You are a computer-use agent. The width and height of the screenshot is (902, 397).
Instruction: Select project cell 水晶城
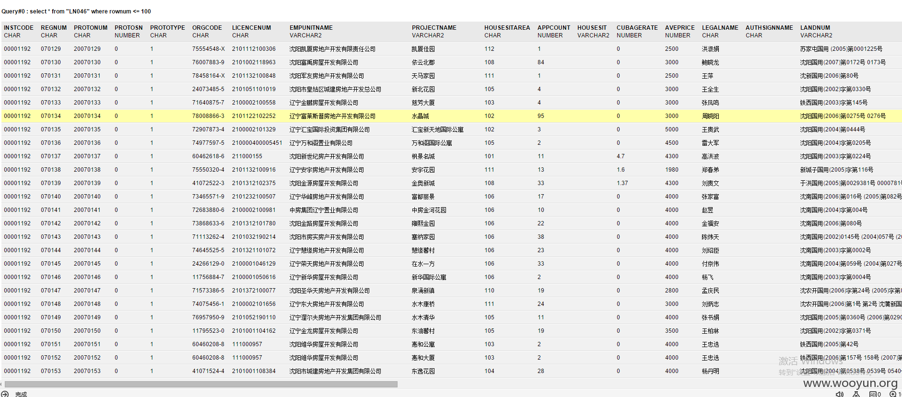(421, 116)
